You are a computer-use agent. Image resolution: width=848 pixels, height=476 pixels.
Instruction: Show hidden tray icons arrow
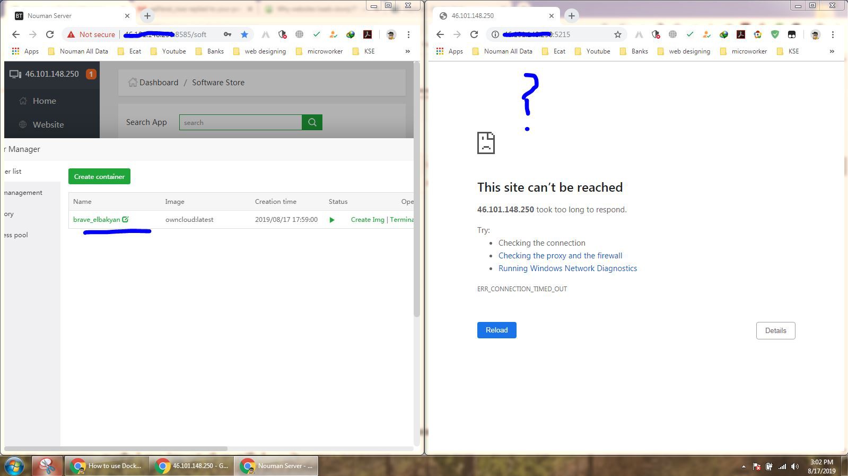744,466
